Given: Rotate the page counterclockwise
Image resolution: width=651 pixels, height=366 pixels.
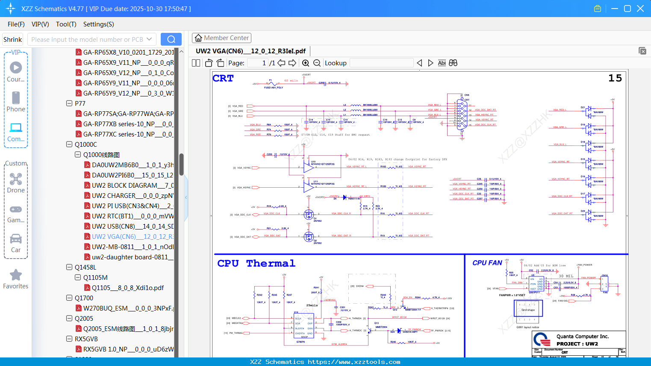Looking at the screenshot, I should [209, 63].
